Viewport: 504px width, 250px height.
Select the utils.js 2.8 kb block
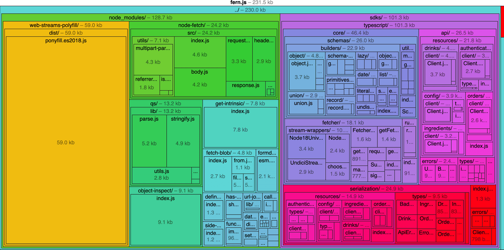point(161,175)
